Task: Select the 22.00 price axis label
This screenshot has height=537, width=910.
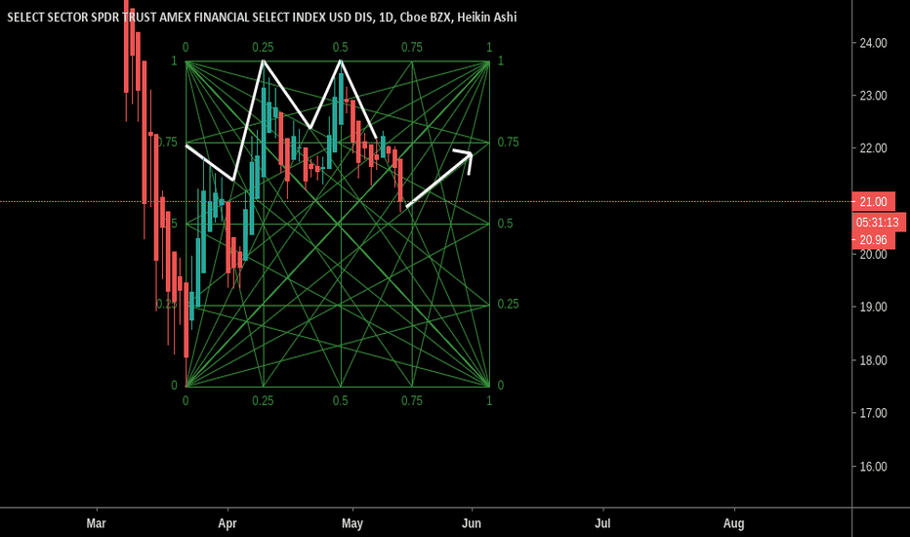Action: (x=874, y=148)
